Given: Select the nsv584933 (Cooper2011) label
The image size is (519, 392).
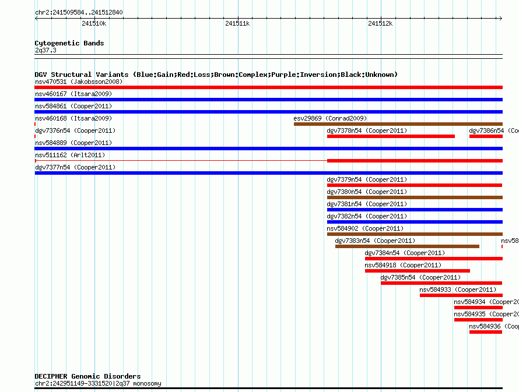Looking at the screenshot, I should pyautogui.click(x=458, y=289).
